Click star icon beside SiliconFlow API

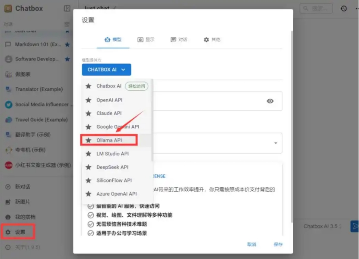tap(89, 180)
